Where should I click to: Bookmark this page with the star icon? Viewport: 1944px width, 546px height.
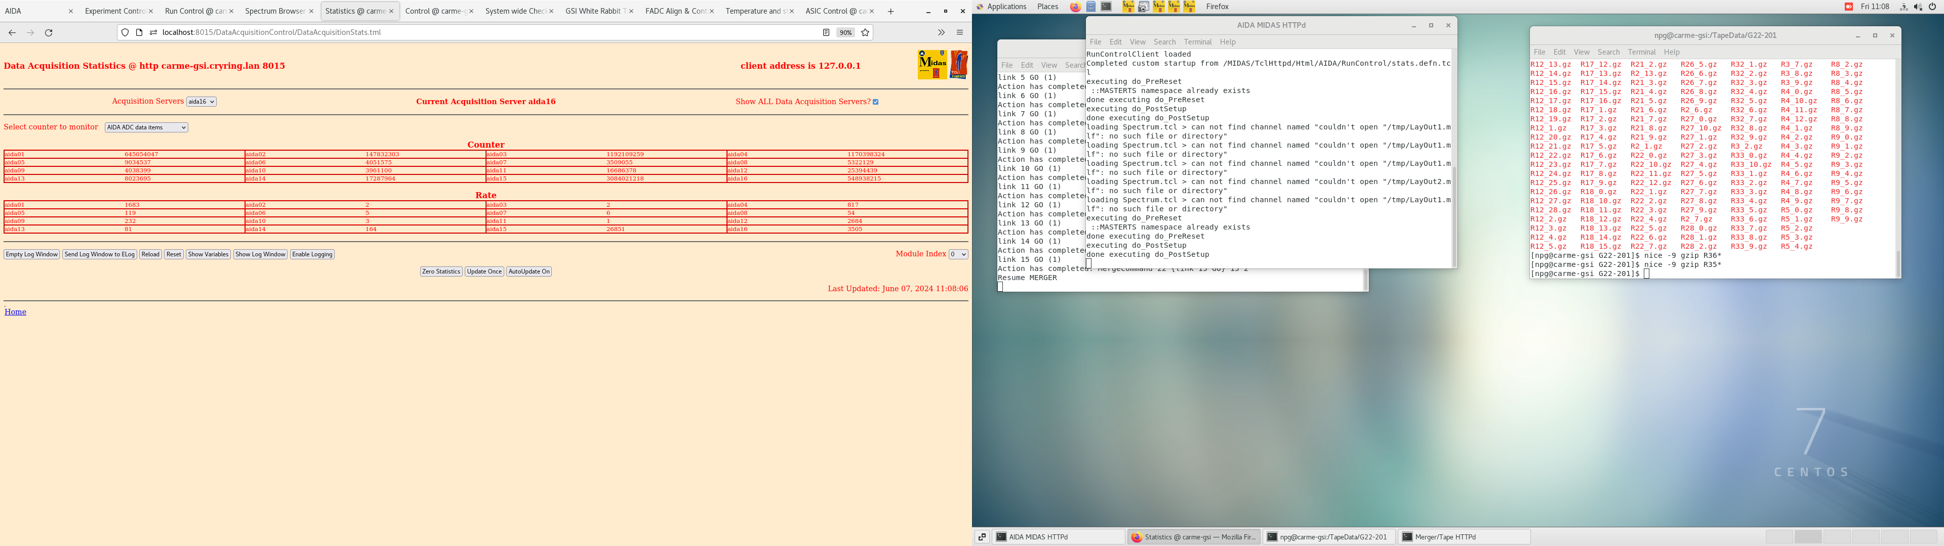point(866,32)
